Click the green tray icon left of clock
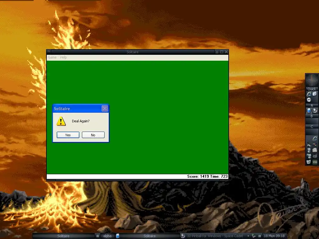319x239 pixels. [x=254, y=236]
